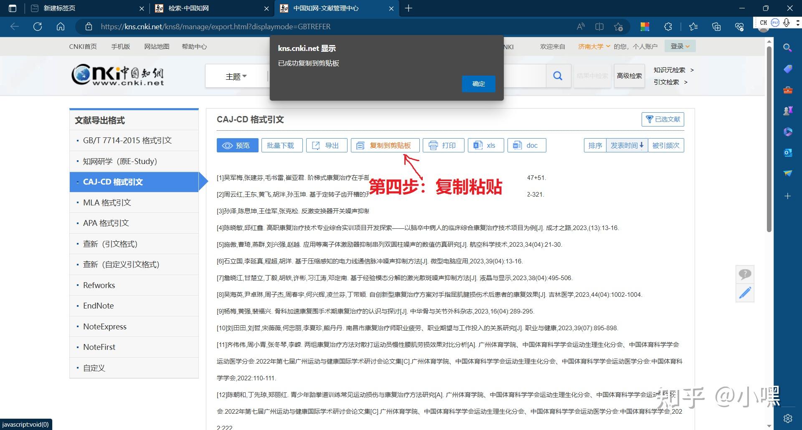Open games chess icon in sidebar
Viewport: 802px width, 430px height.
pos(787,111)
